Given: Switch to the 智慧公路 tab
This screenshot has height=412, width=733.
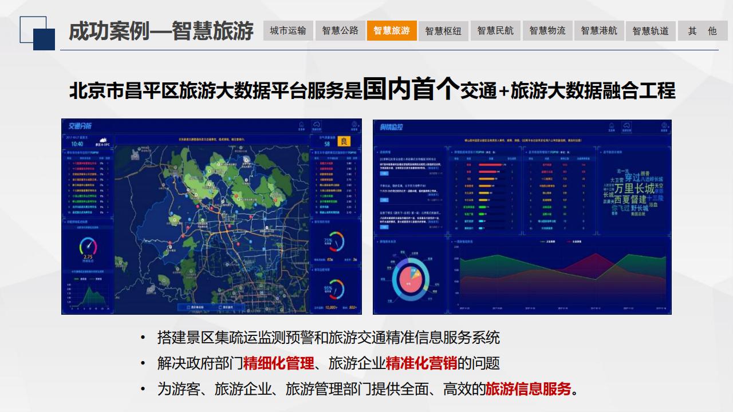Looking at the screenshot, I should click(340, 31).
